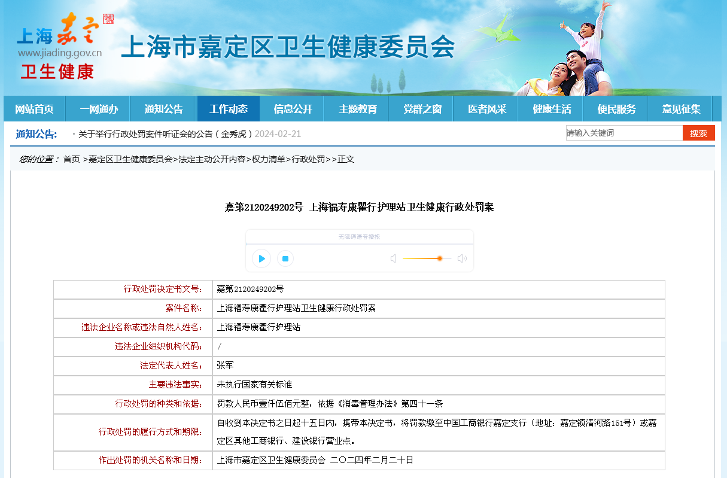This screenshot has height=478, width=727.
Task: Select the 工作动态 navigation tab
Action: 228,109
